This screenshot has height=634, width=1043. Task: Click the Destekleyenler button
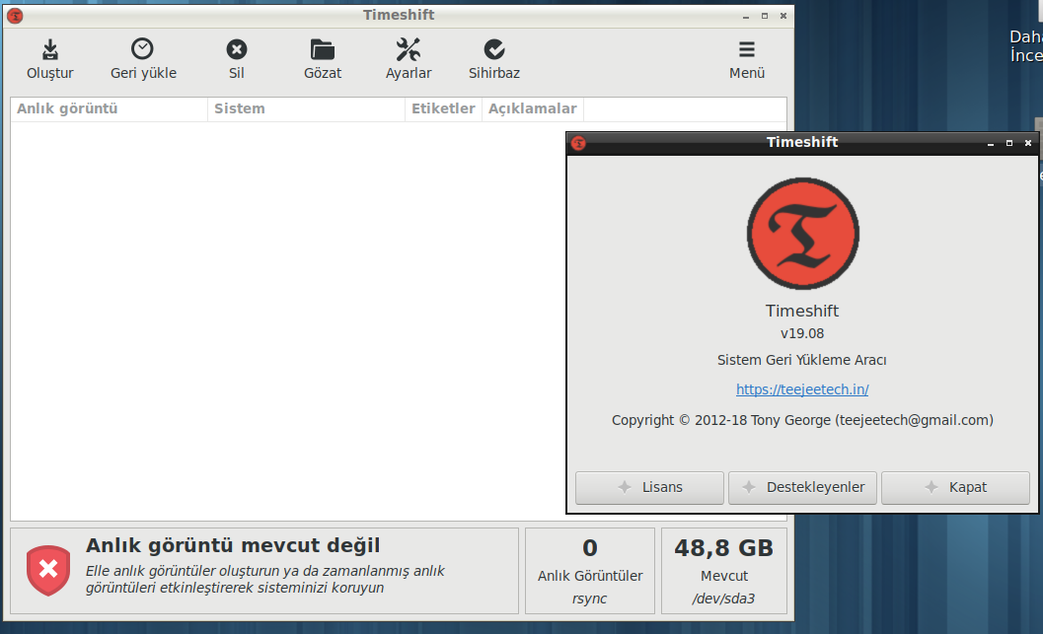point(802,488)
